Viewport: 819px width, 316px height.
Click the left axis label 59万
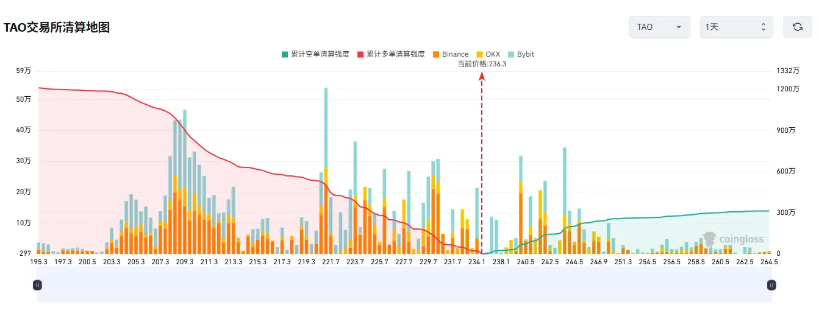24,71
